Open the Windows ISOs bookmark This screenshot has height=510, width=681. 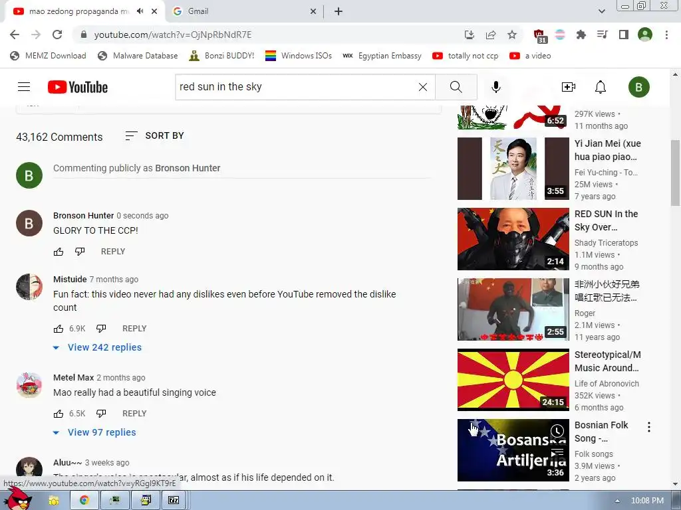click(299, 56)
